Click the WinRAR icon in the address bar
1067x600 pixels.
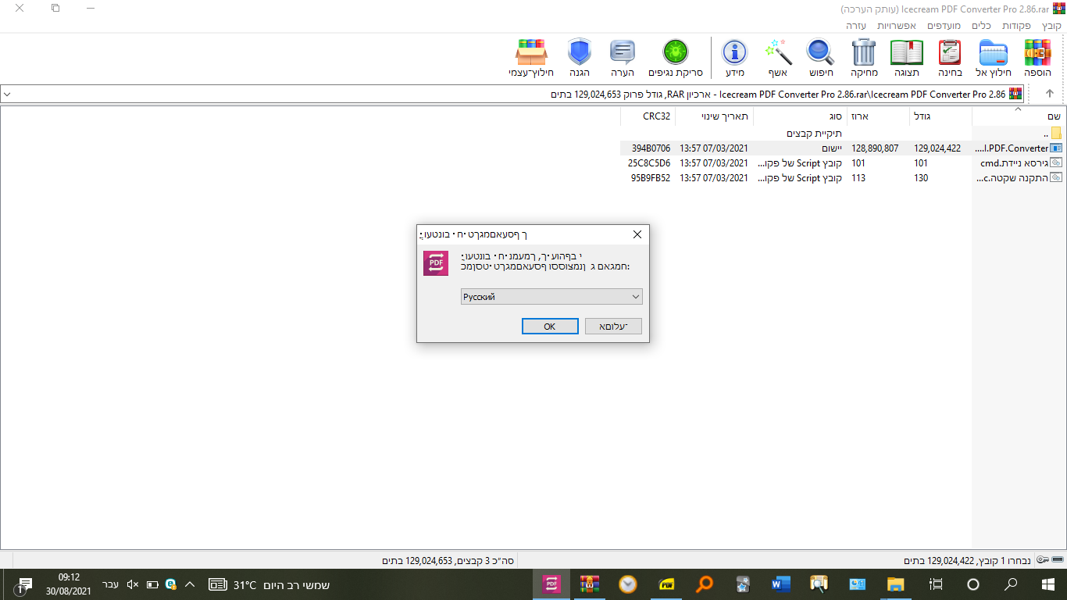pos(1015,94)
